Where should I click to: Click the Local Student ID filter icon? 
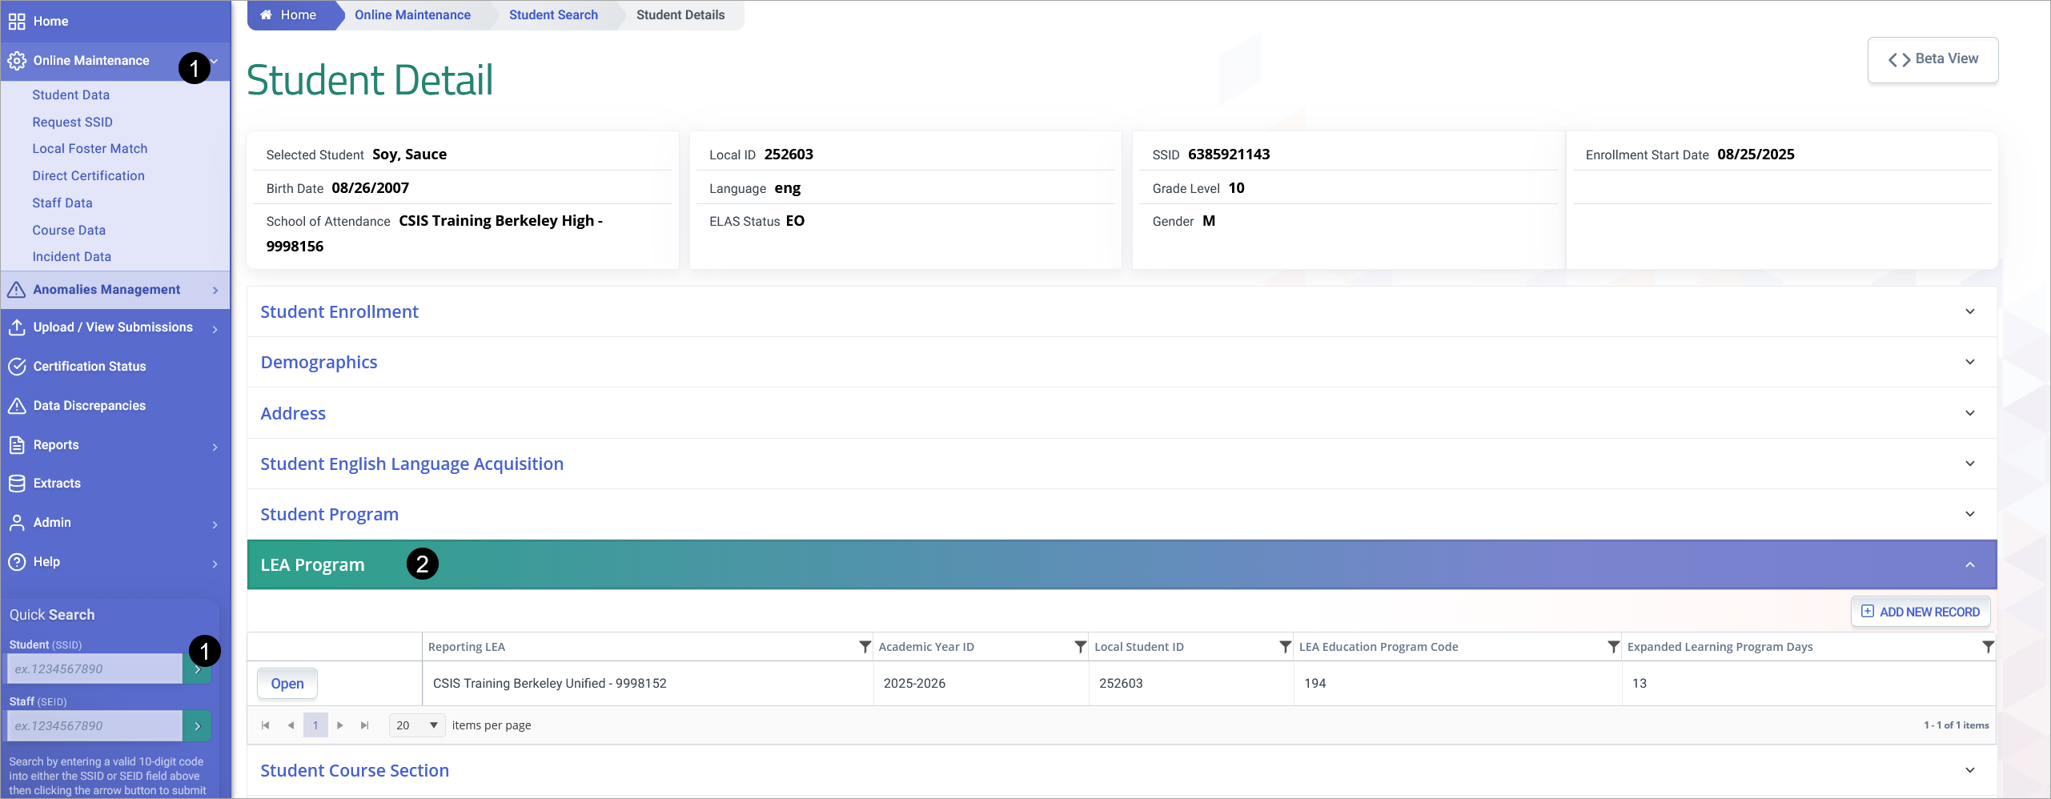coord(1285,647)
